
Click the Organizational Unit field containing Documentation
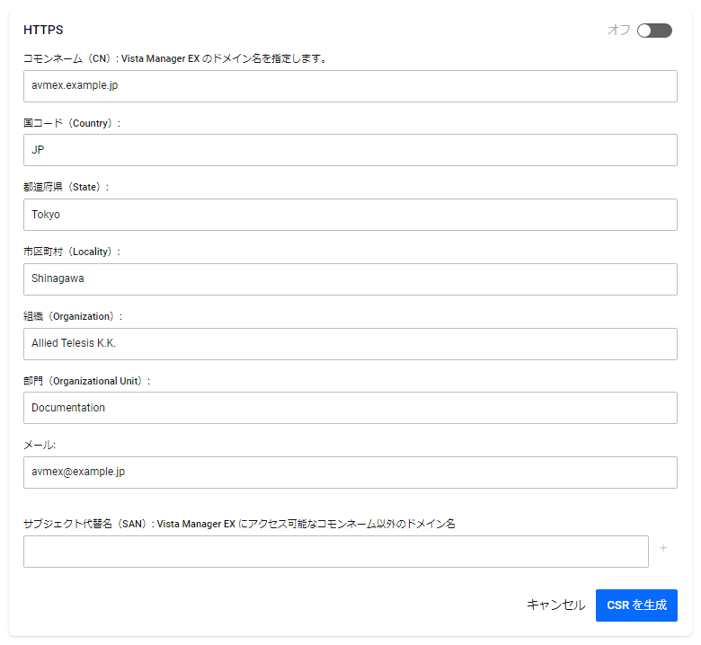coord(350,408)
